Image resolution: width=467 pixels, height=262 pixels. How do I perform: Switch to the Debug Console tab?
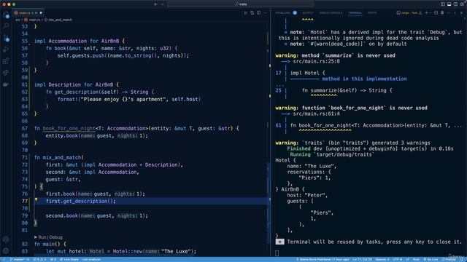click(x=331, y=13)
